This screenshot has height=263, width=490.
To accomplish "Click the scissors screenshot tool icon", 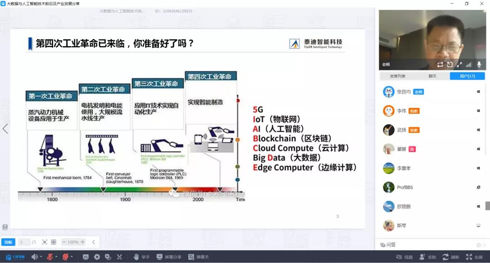I will click(119, 257).
